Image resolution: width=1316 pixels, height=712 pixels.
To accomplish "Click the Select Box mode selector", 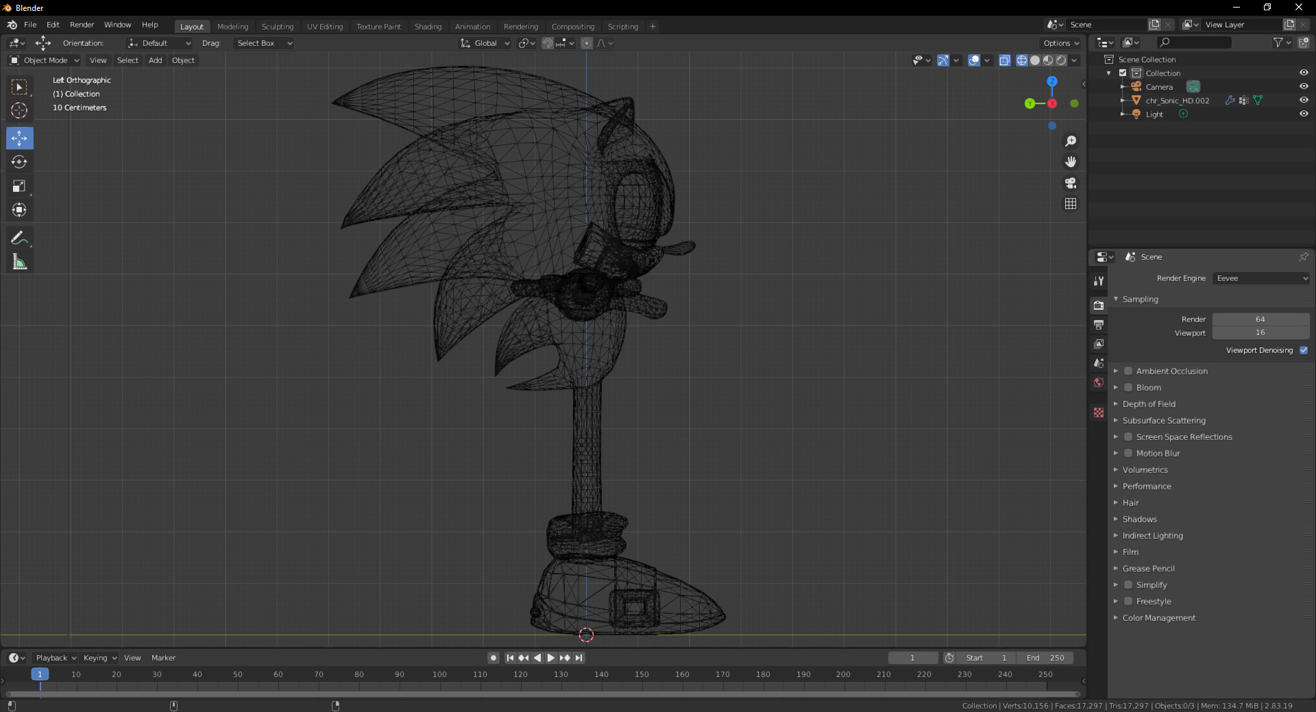I will point(264,43).
